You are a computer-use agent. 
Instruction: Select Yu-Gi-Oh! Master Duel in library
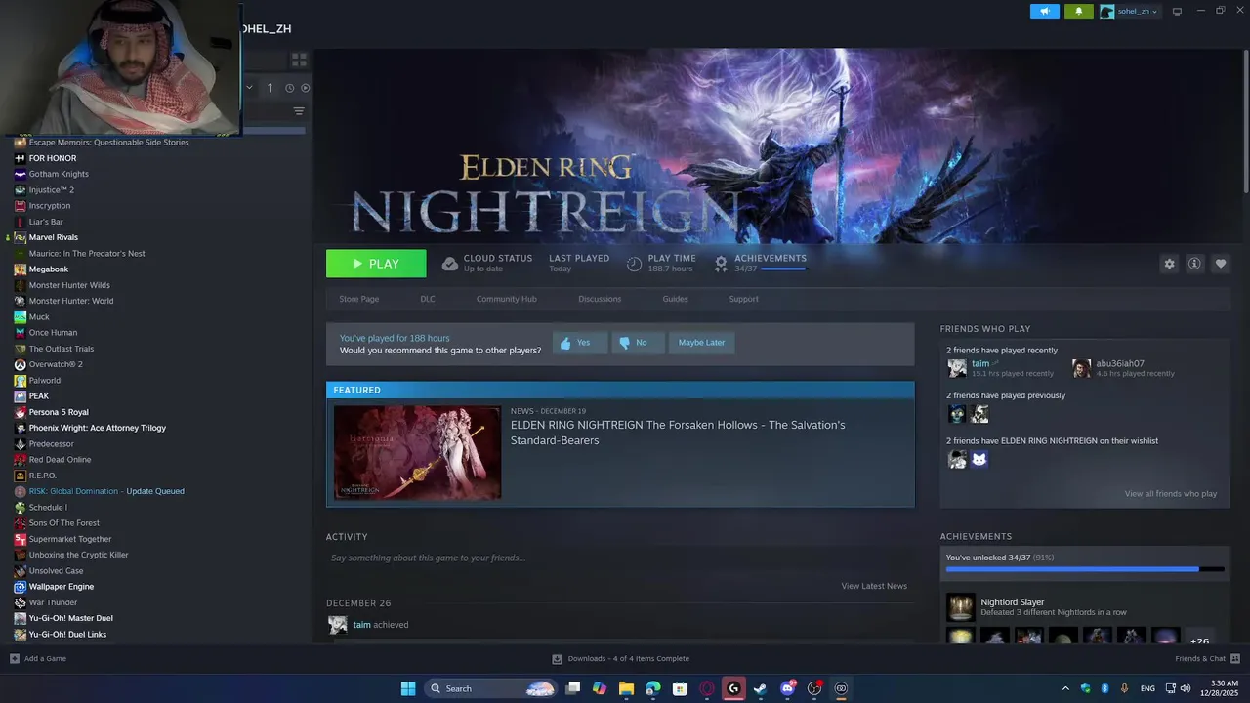[x=71, y=618]
